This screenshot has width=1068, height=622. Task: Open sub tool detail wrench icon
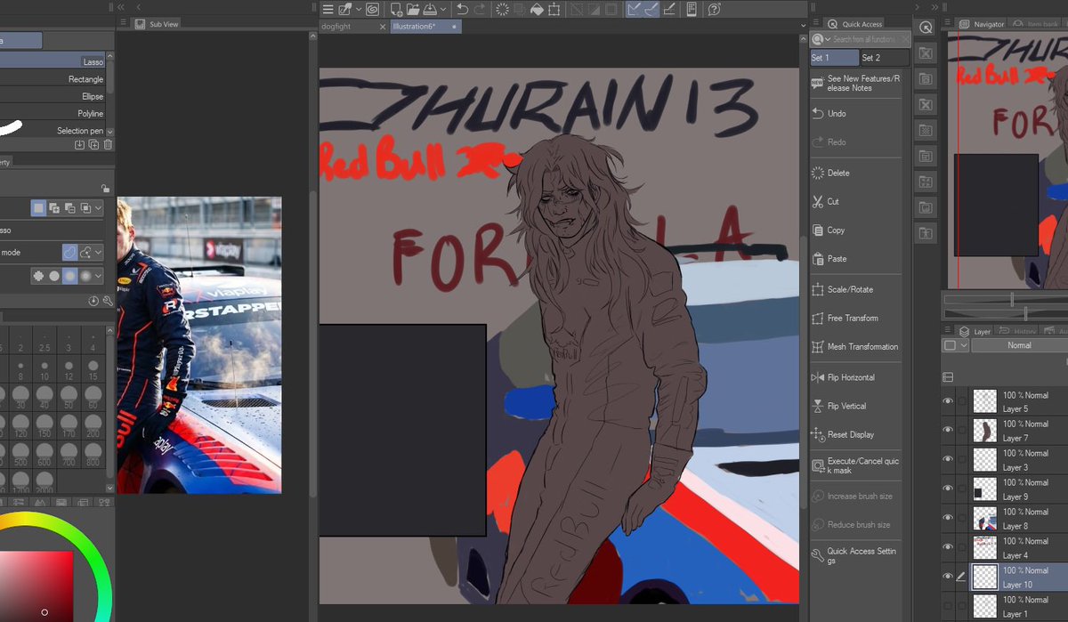[108, 301]
